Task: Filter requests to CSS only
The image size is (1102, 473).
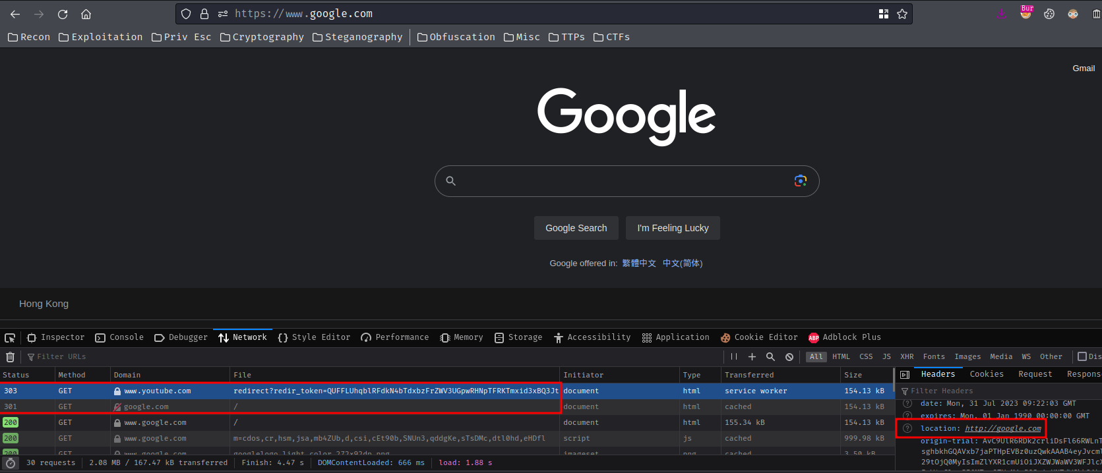Action: click(x=866, y=357)
